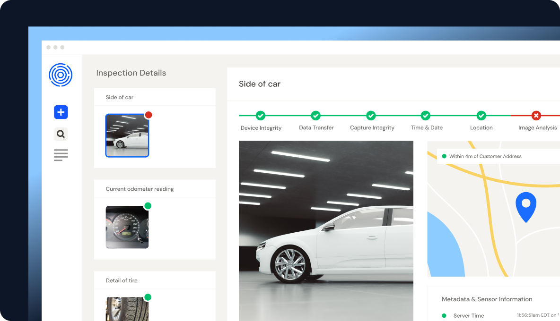This screenshot has width=560, height=321.
Task: Click the red Image Analysis failed icon
Action: point(536,116)
